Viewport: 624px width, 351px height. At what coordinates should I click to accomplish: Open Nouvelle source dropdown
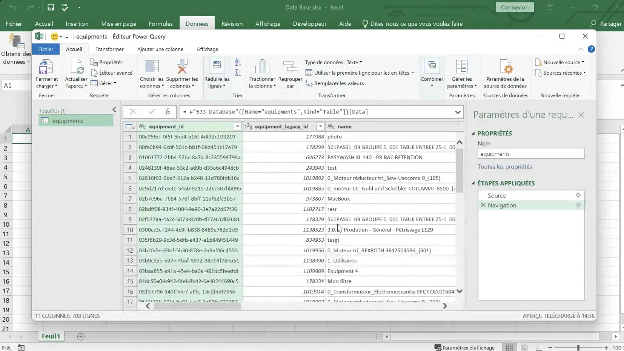(x=560, y=62)
